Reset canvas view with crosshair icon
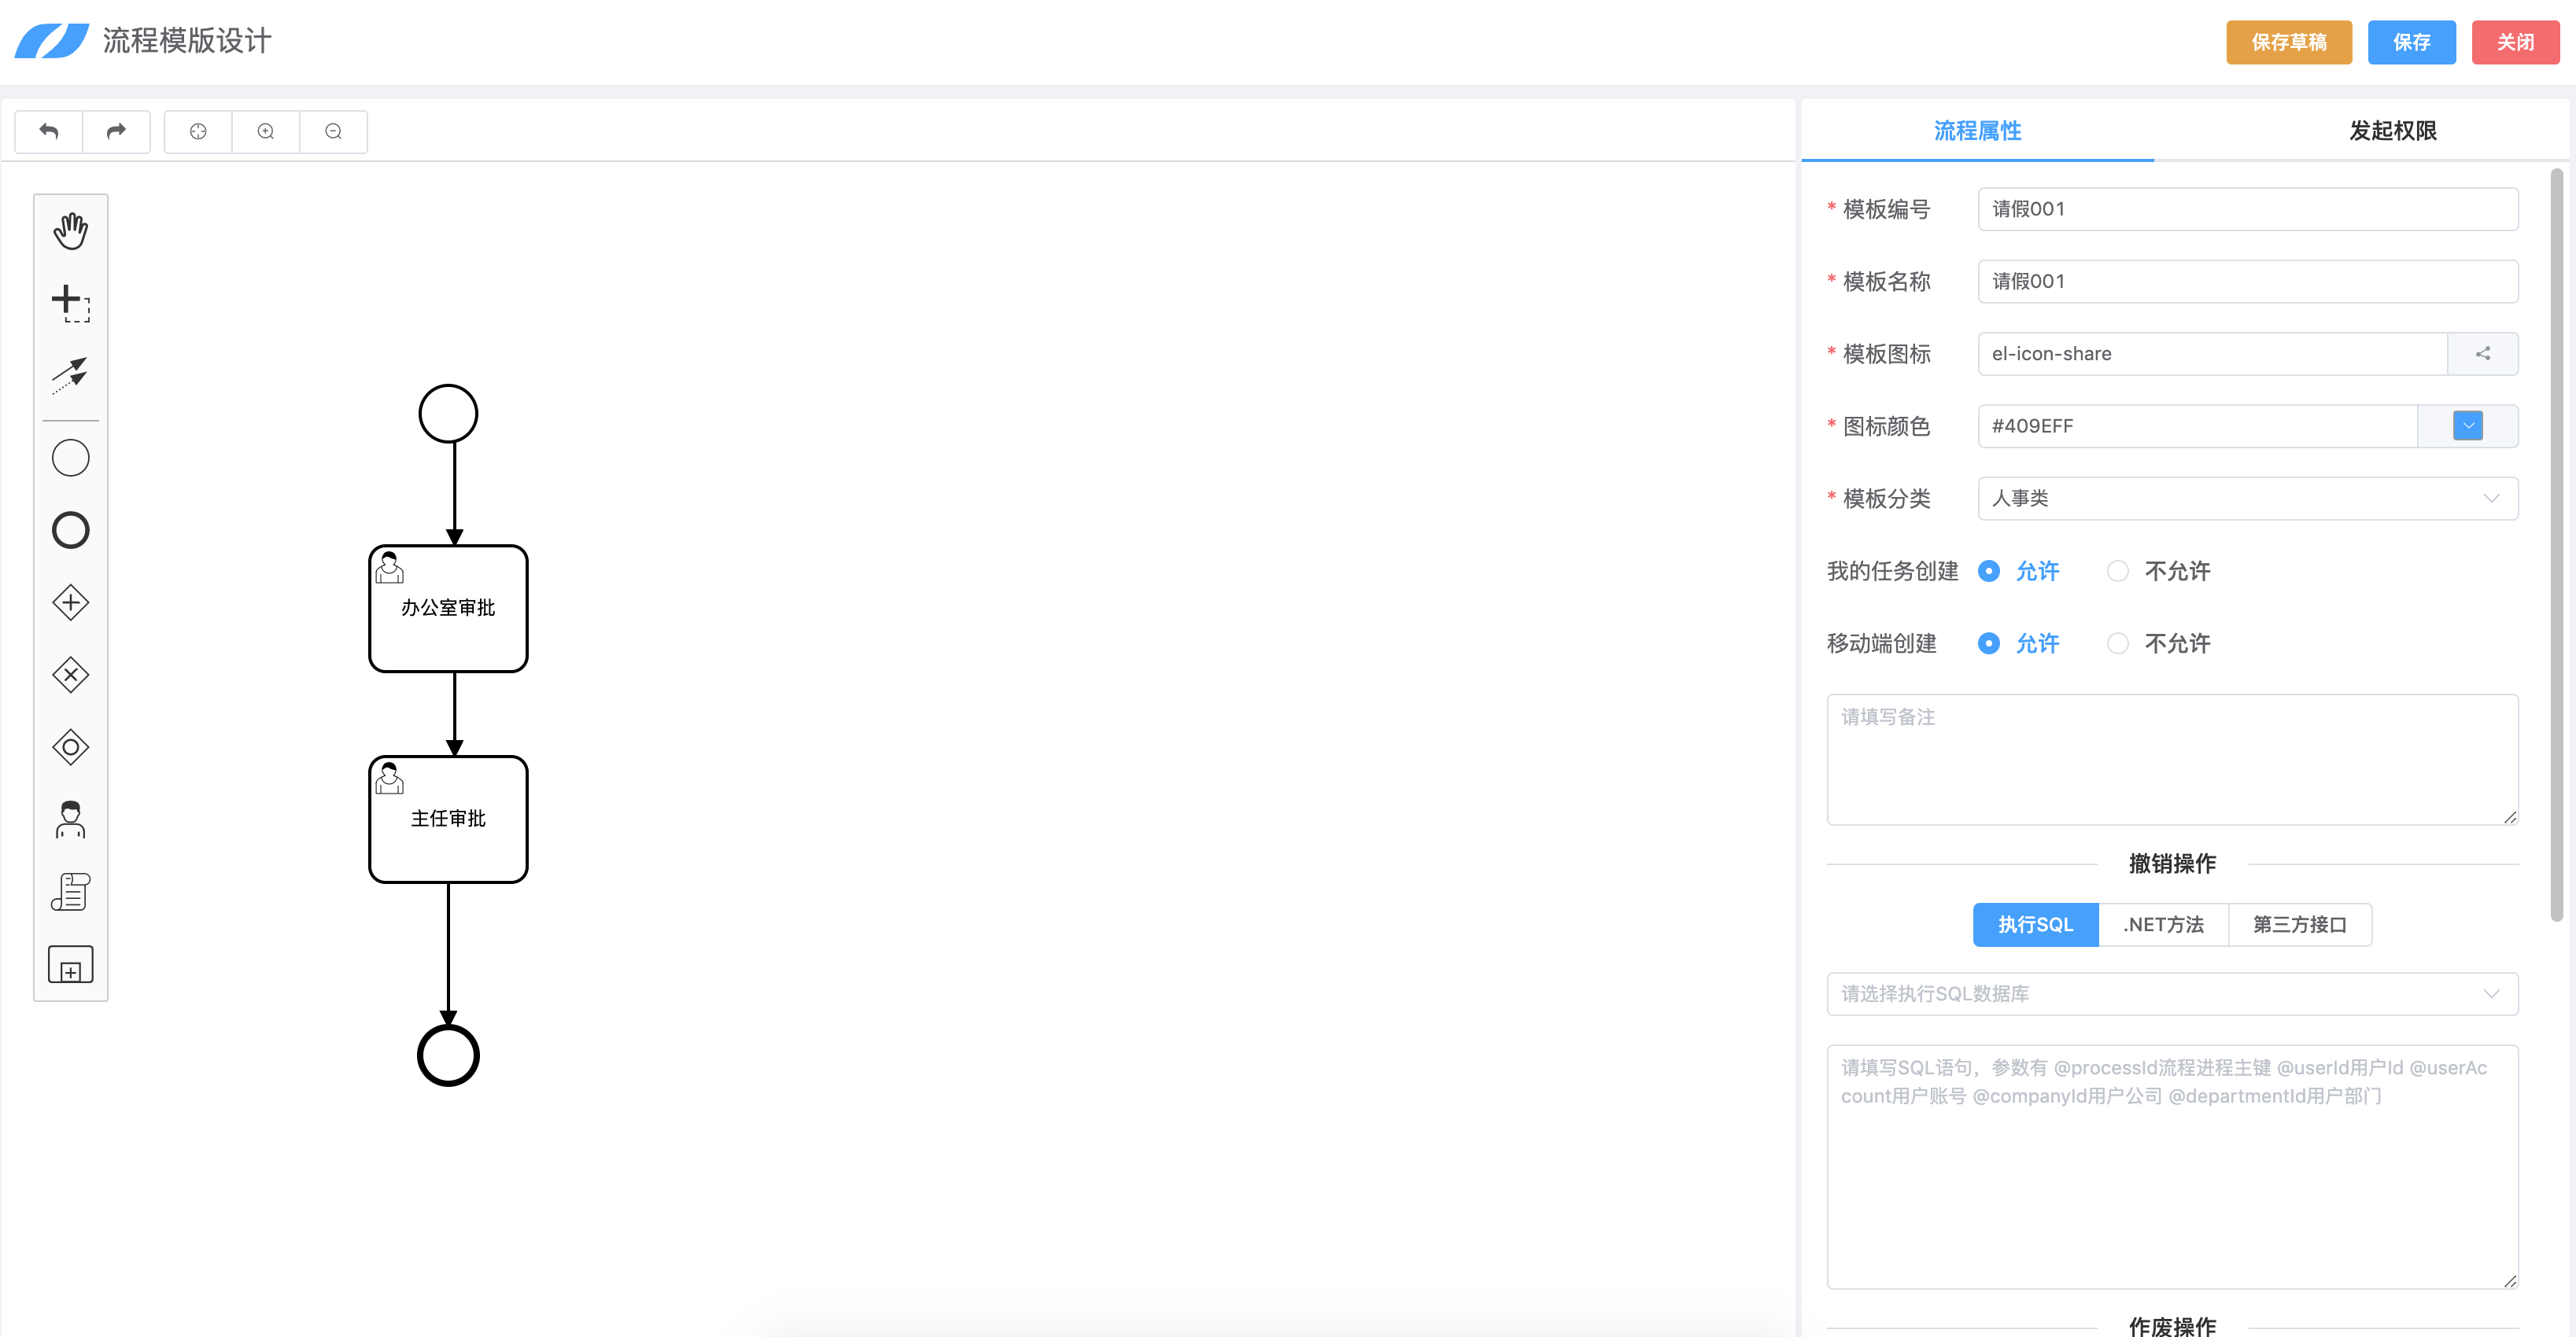 (x=198, y=131)
